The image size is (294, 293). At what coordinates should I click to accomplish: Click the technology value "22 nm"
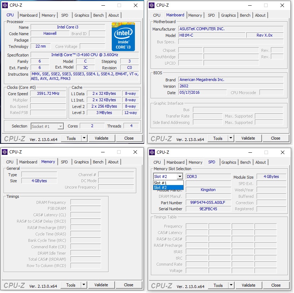[x=41, y=46]
